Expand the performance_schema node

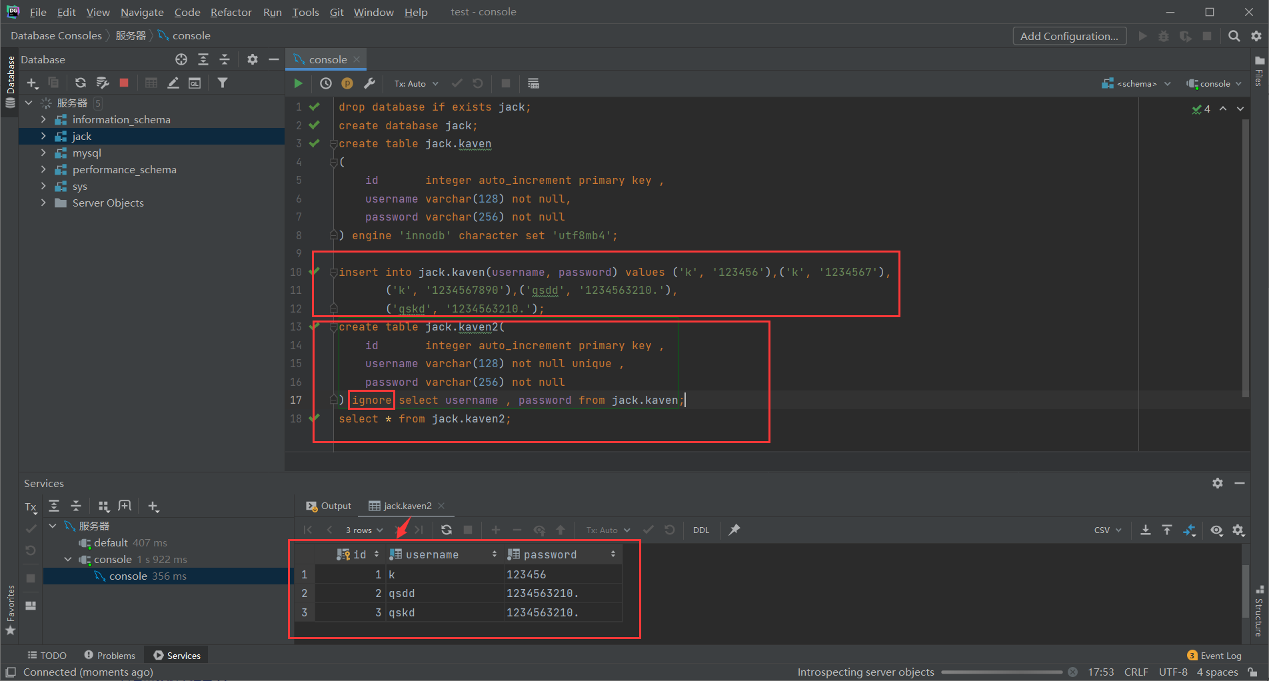43,169
